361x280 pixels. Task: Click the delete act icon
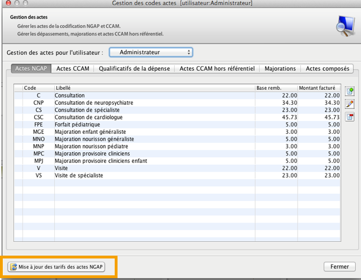click(x=349, y=117)
